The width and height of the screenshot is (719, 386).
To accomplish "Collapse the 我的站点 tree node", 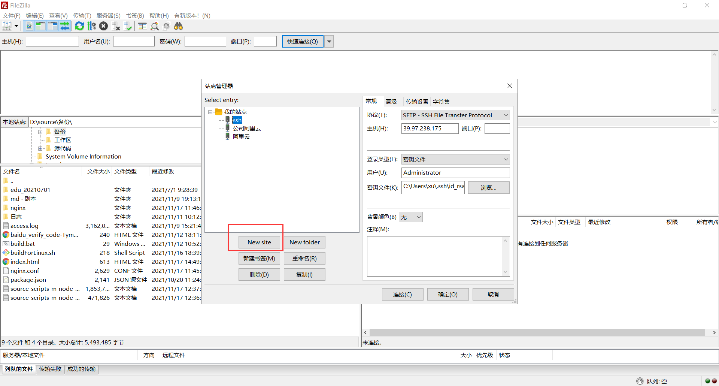I will 210,112.
